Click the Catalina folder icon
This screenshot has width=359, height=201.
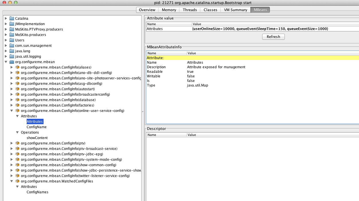pyautogui.click(x=12, y=18)
